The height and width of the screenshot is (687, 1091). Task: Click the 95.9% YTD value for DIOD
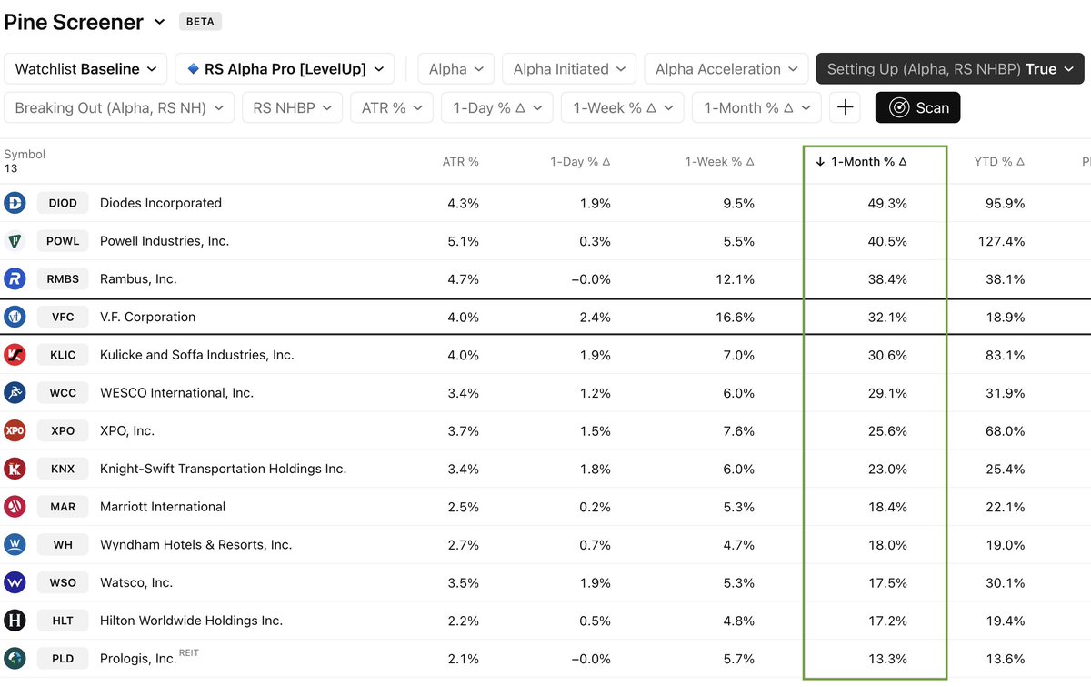1005,203
